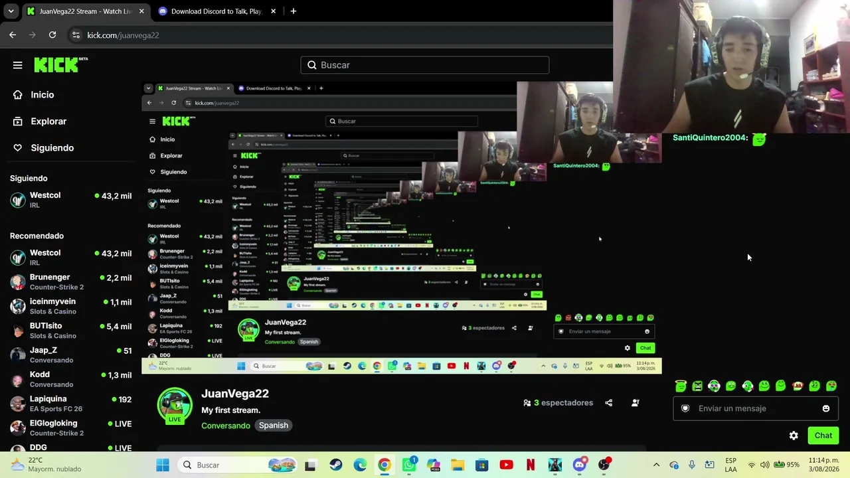Open Brunenger's Counter-Strike 2 channel
850x478 pixels.
[70, 281]
